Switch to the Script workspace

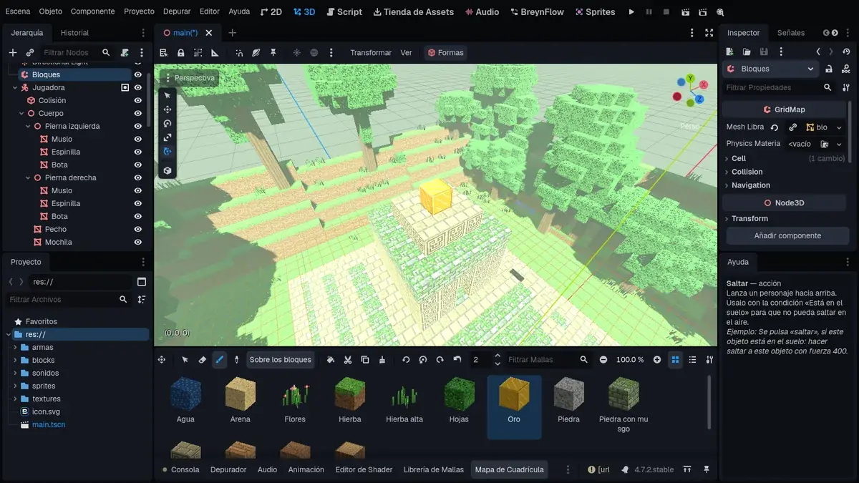click(344, 11)
